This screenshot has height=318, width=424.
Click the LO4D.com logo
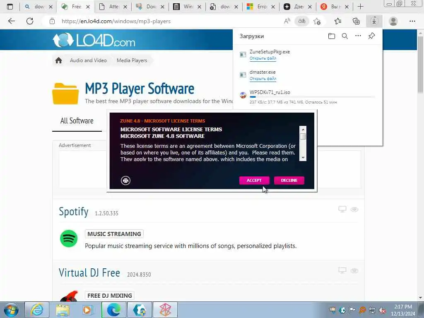click(x=94, y=40)
